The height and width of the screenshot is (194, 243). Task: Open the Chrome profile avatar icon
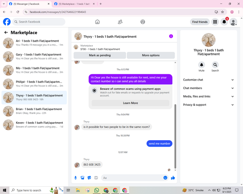click(x=232, y=12)
